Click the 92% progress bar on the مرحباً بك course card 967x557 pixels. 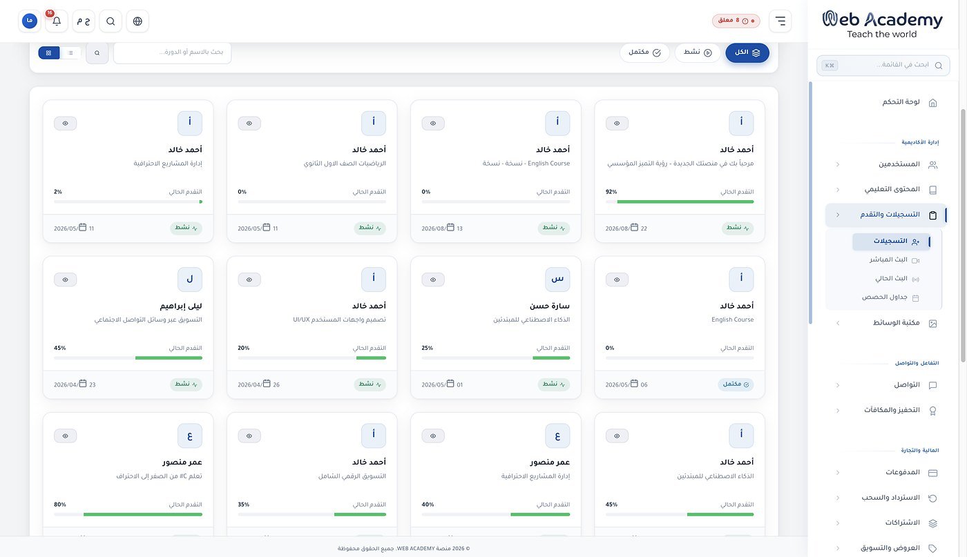(x=680, y=202)
